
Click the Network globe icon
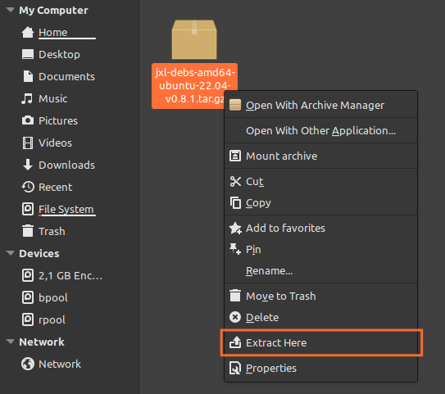(28, 364)
